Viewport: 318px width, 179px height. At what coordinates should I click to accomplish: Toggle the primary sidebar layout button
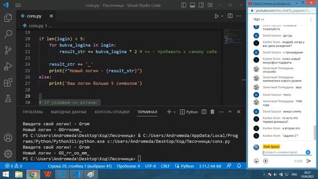184,5
